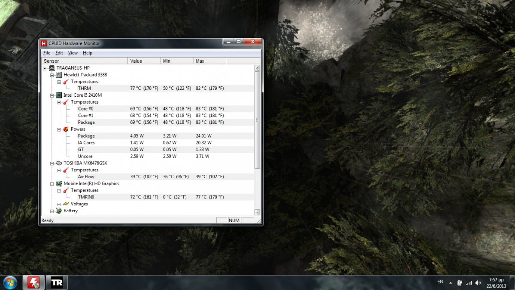Click the Max column header
Image resolution: width=515 pixels, height=290 pixels.
tap(209, 61)
